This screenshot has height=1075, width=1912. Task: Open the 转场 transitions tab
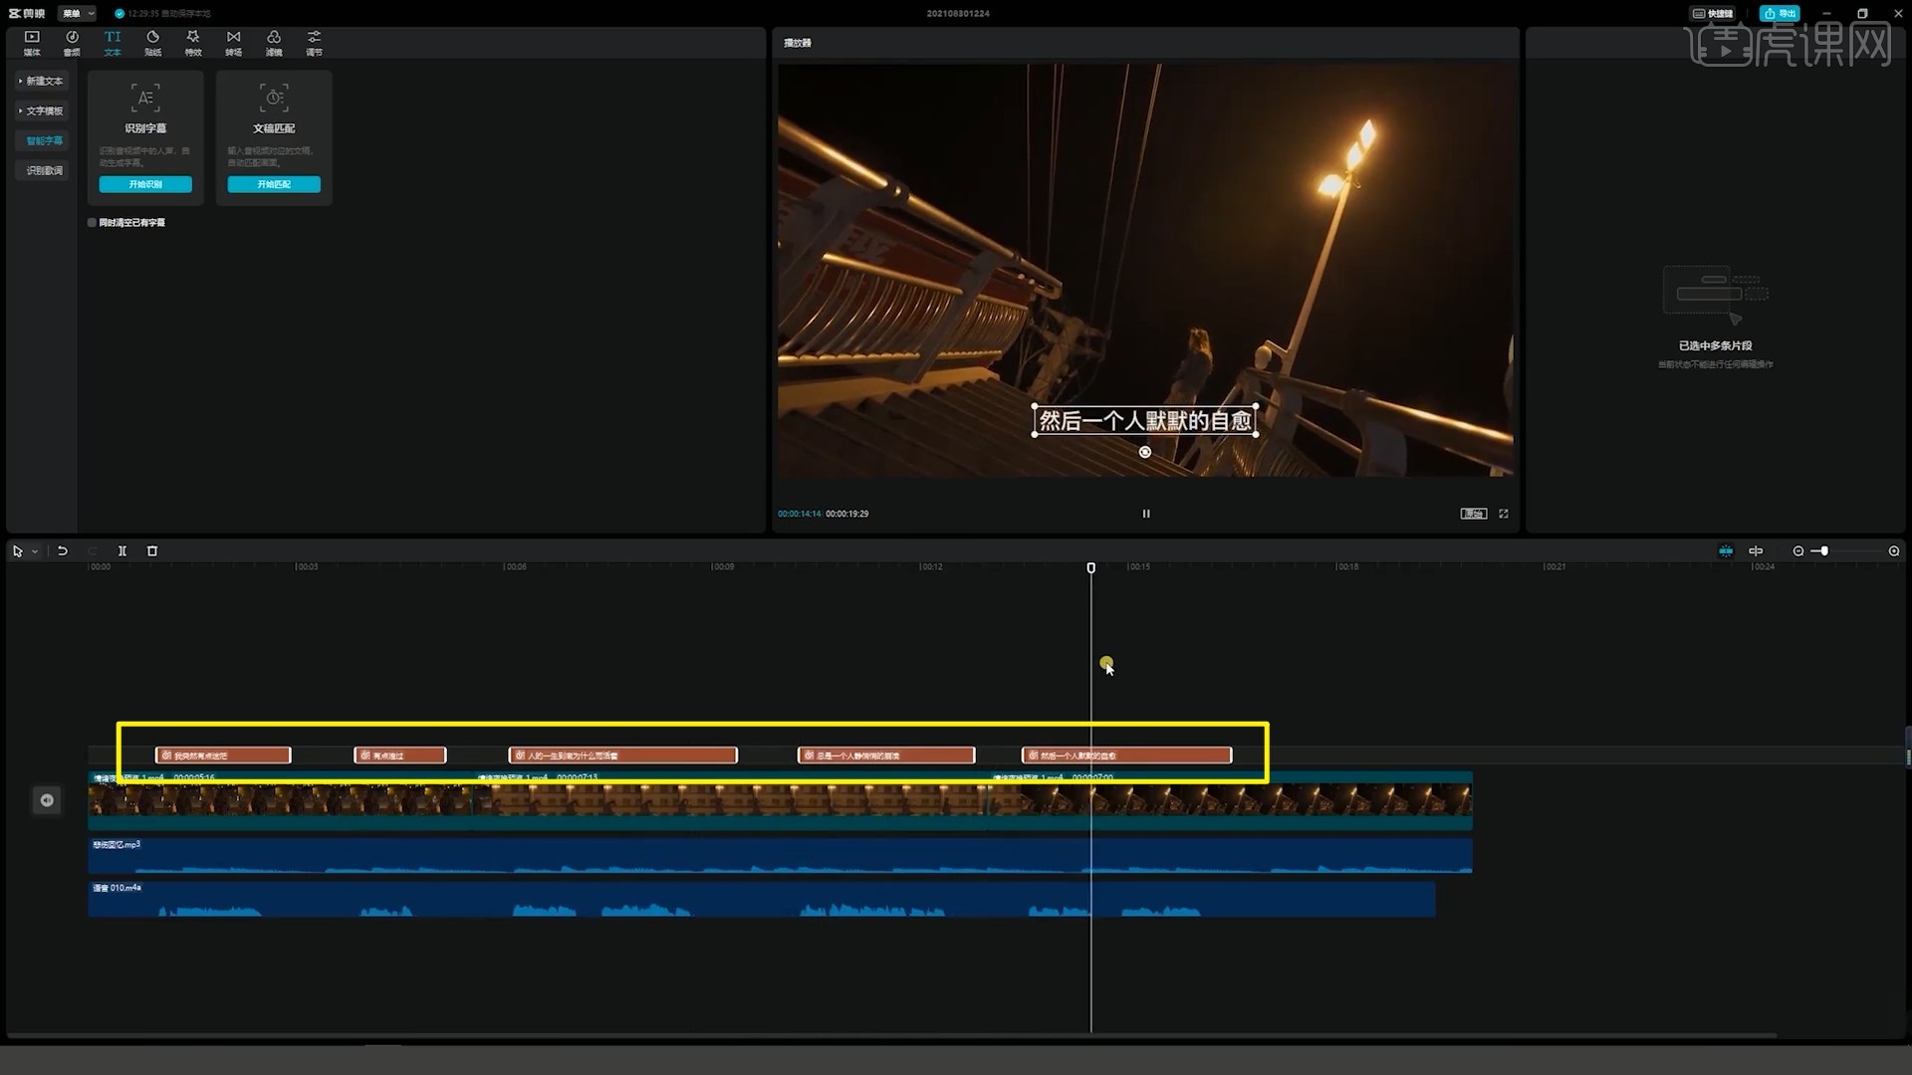click(x=233, y=43)
